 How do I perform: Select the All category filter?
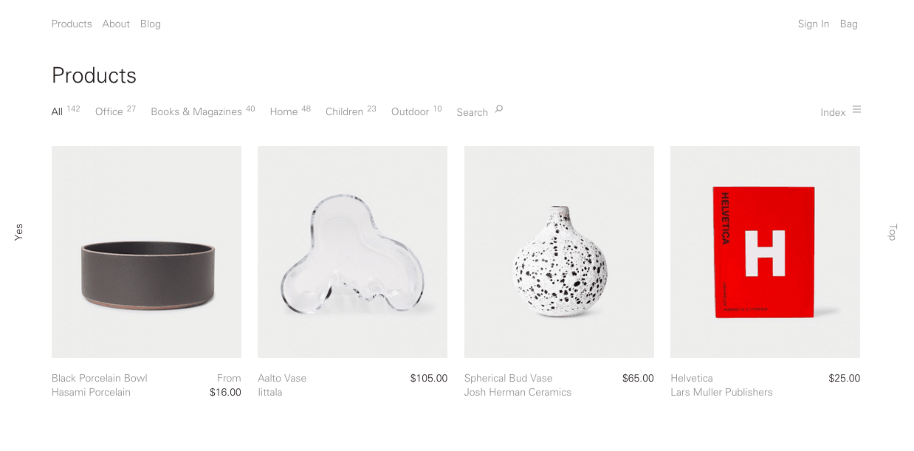click(57, 112)
